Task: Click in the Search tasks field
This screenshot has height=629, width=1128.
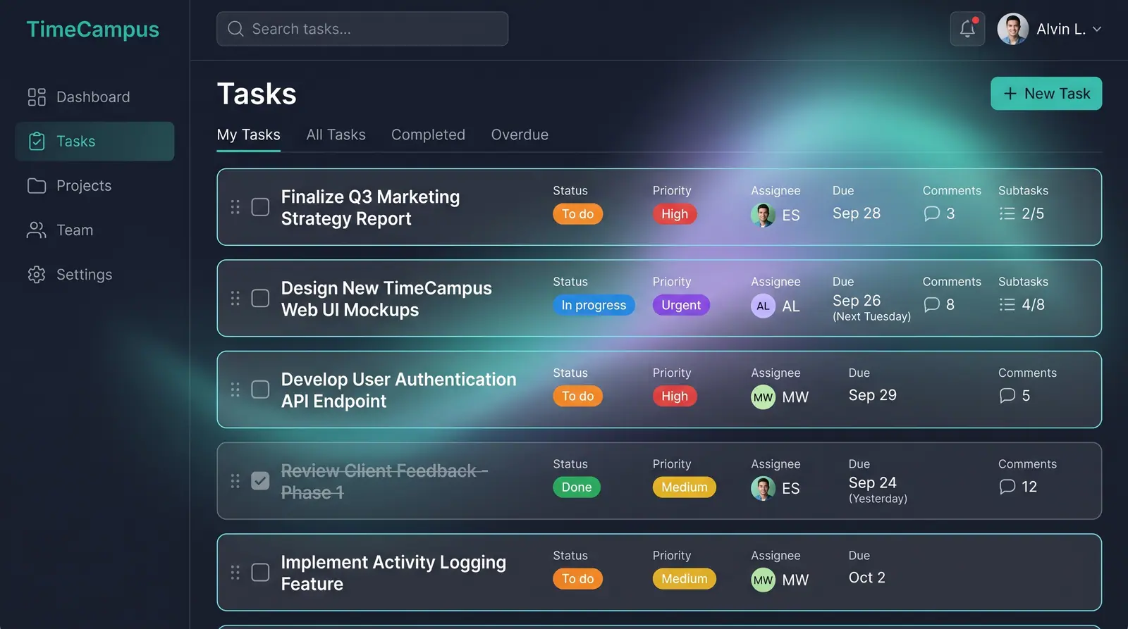Action: click(362, 29)
